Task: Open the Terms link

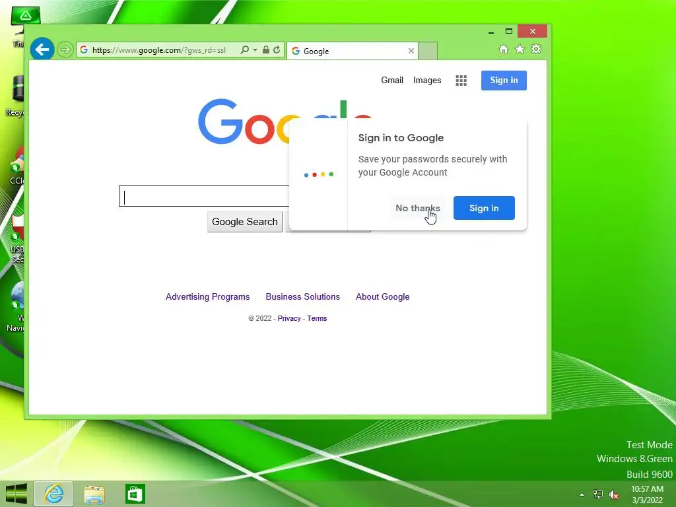Action: 317,318
